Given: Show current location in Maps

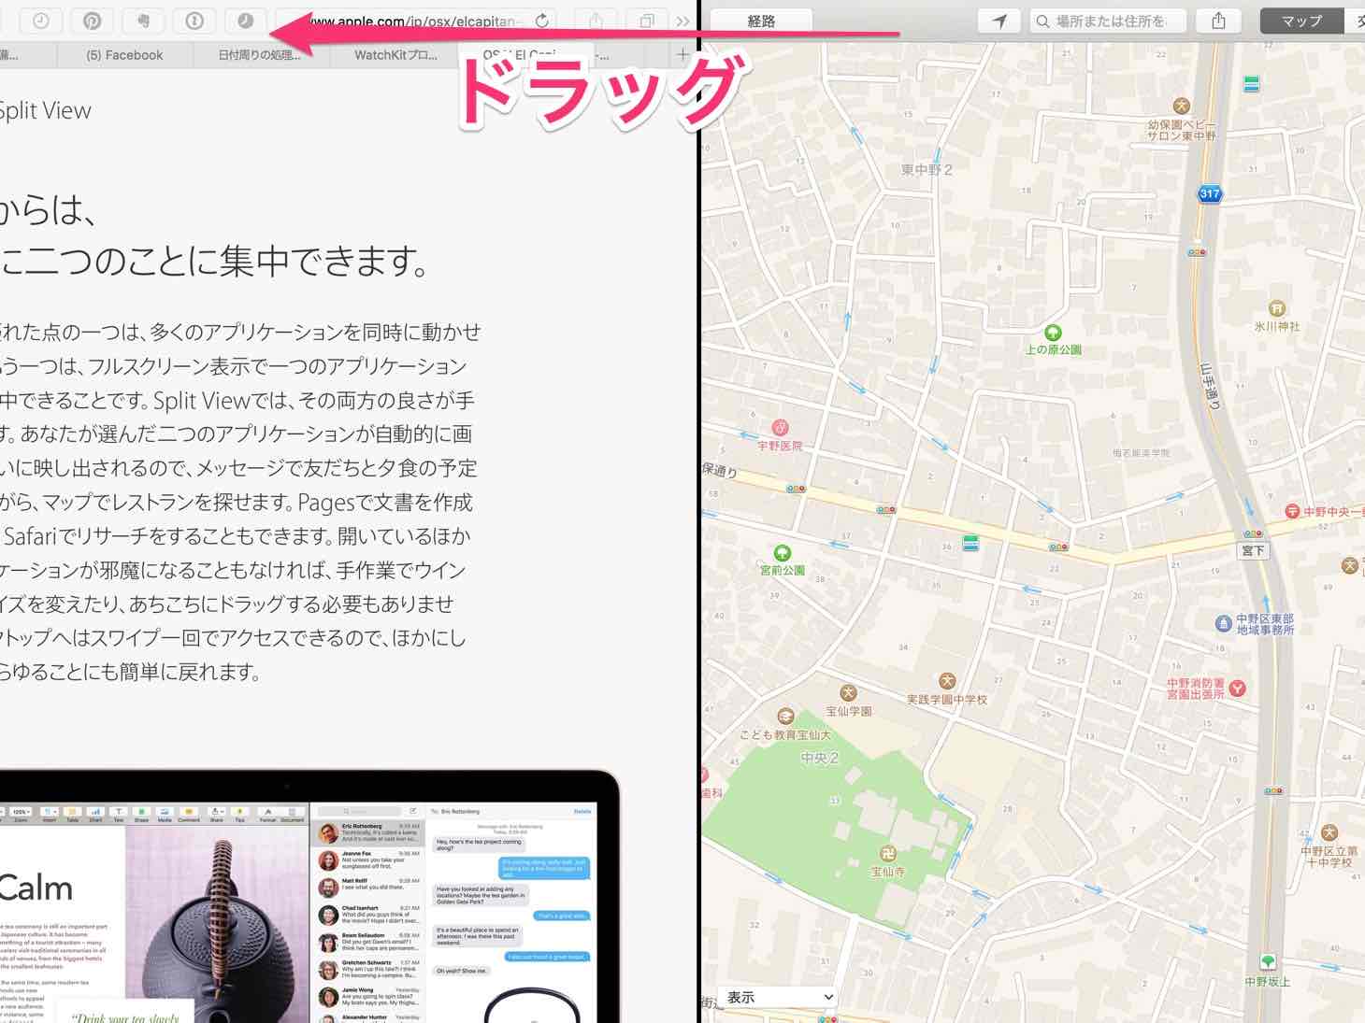Looking at the screenshot, I should (999, 21).
